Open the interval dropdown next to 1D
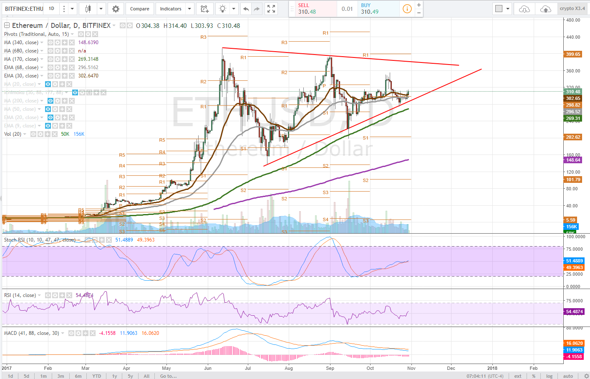The height and width of the screenshot is (379, 590). pos(72,9)
